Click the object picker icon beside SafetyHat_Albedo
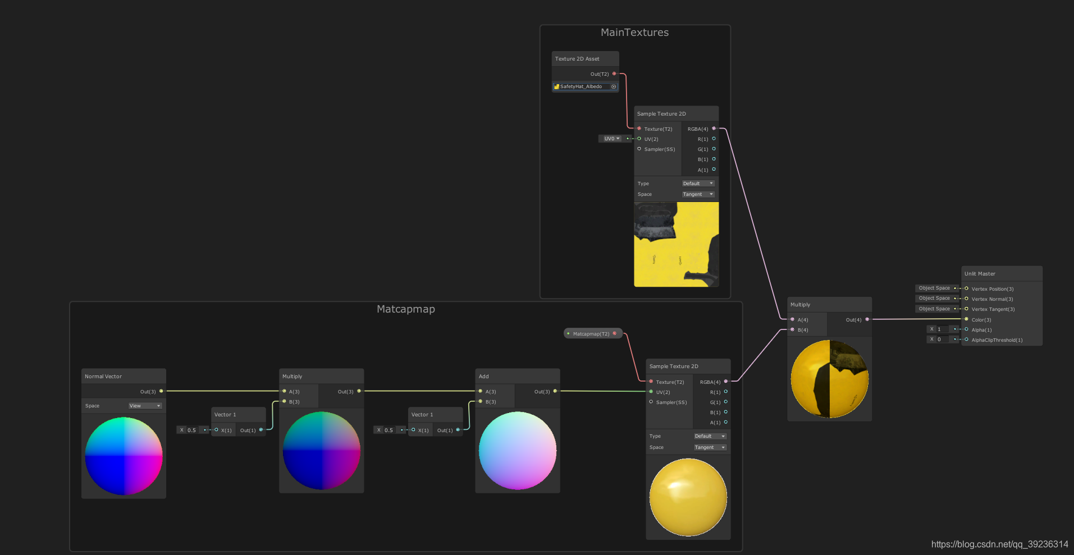Viewport: 1074px width, 555px height. coord(613,86)
